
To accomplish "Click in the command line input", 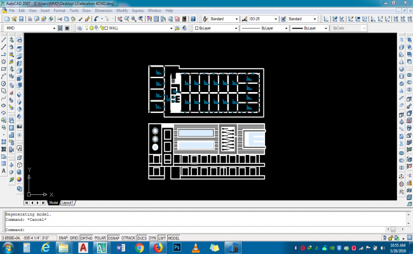I will point(191,230).
